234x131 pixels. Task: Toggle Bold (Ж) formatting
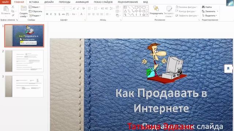click(x=47, y=14)
